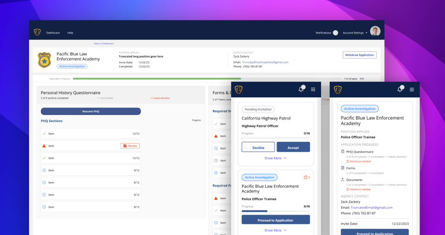Click the Forms document icon on mobile detail

[342, 168]
